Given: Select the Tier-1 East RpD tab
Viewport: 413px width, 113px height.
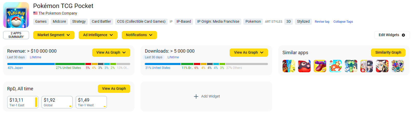Looking at the screenshot, I should point(23,102).
